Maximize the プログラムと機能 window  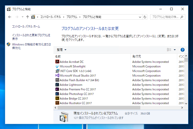171,9
